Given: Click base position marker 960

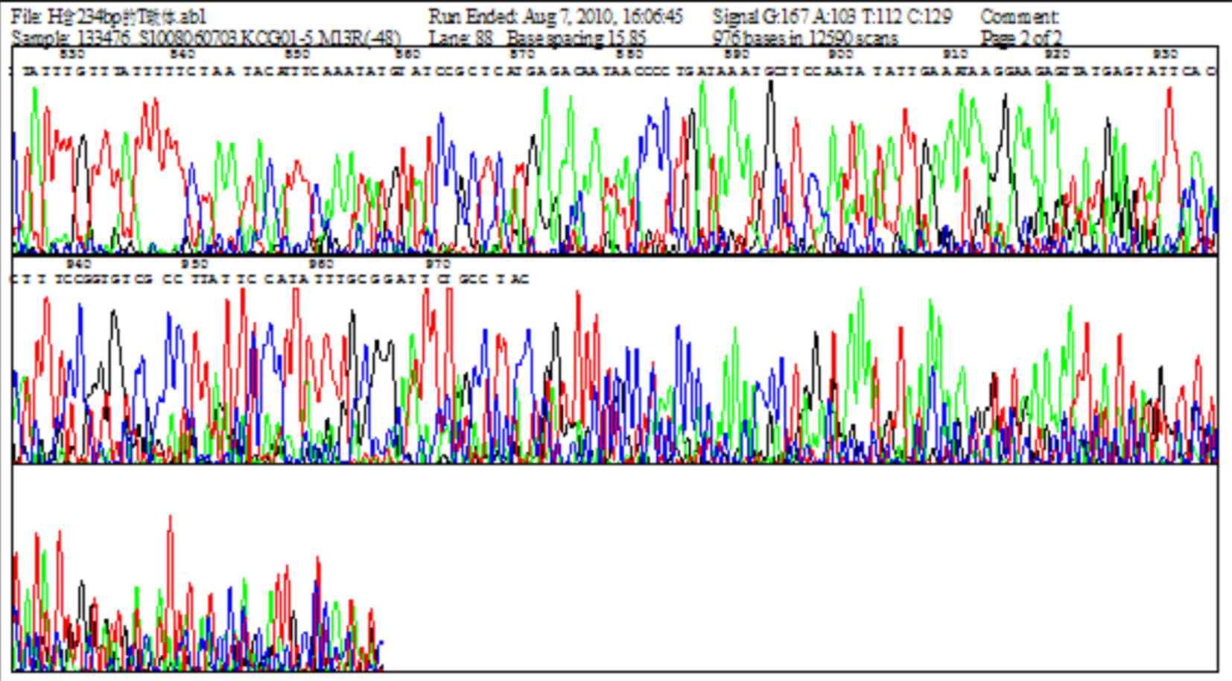Looking at the screenshot, I should 321,264.
